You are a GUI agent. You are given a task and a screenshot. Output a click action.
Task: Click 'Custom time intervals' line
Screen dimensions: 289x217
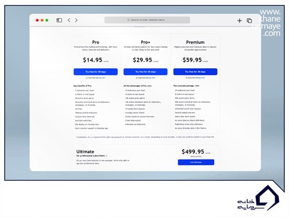(x=85, y=117)
